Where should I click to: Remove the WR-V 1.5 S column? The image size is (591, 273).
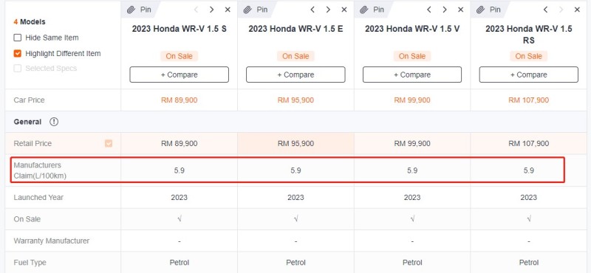click(228, 10)
